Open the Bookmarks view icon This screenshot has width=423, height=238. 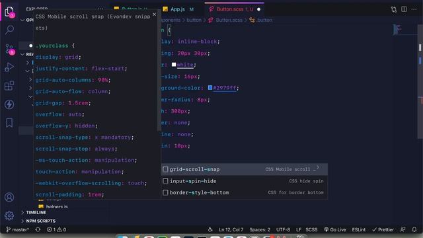pyautogui.click(x=9, y=122)
